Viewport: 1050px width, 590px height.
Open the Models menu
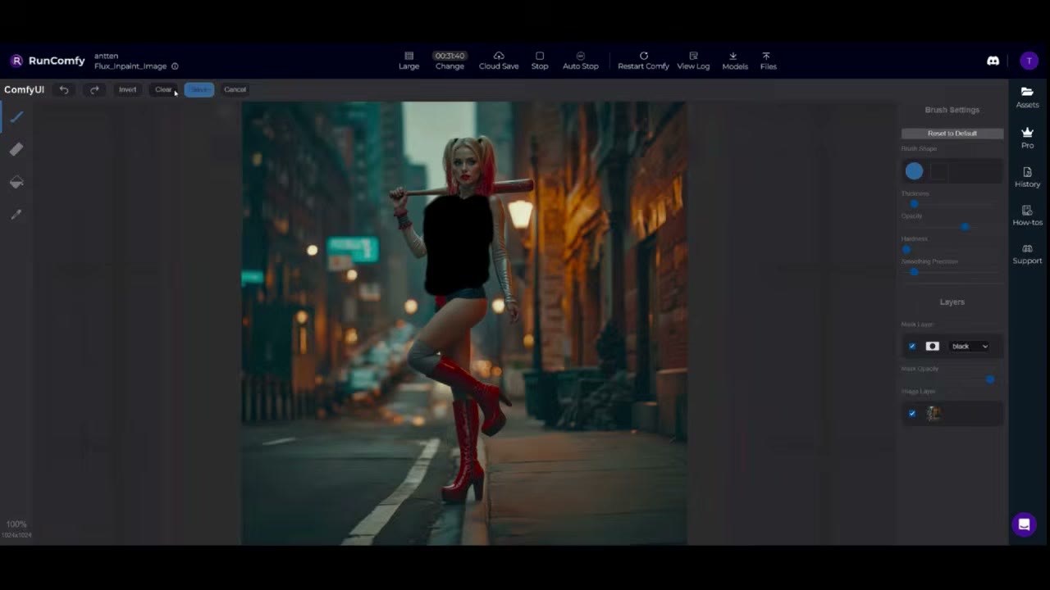[x=735, y=61]
